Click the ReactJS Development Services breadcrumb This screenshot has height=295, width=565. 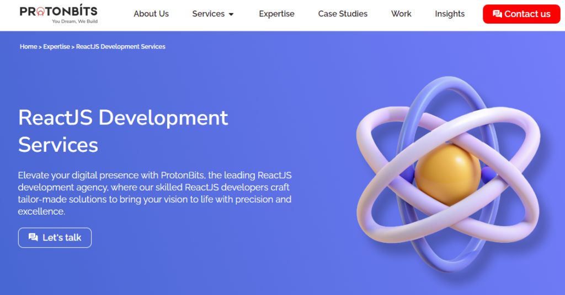[120, 47]
